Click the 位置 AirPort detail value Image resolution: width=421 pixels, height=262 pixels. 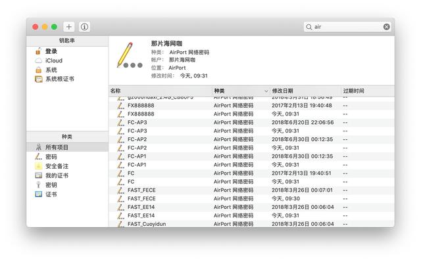click(177, 68)
